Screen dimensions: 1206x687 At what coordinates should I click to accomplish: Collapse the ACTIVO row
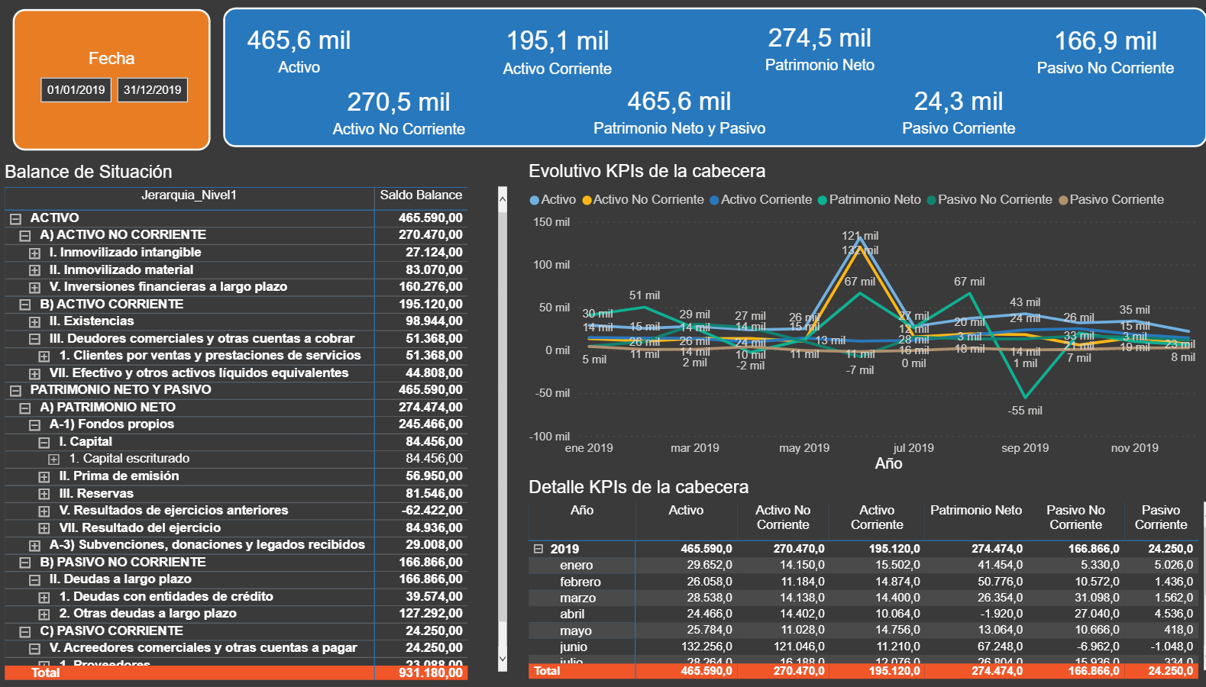click(15, 218)
